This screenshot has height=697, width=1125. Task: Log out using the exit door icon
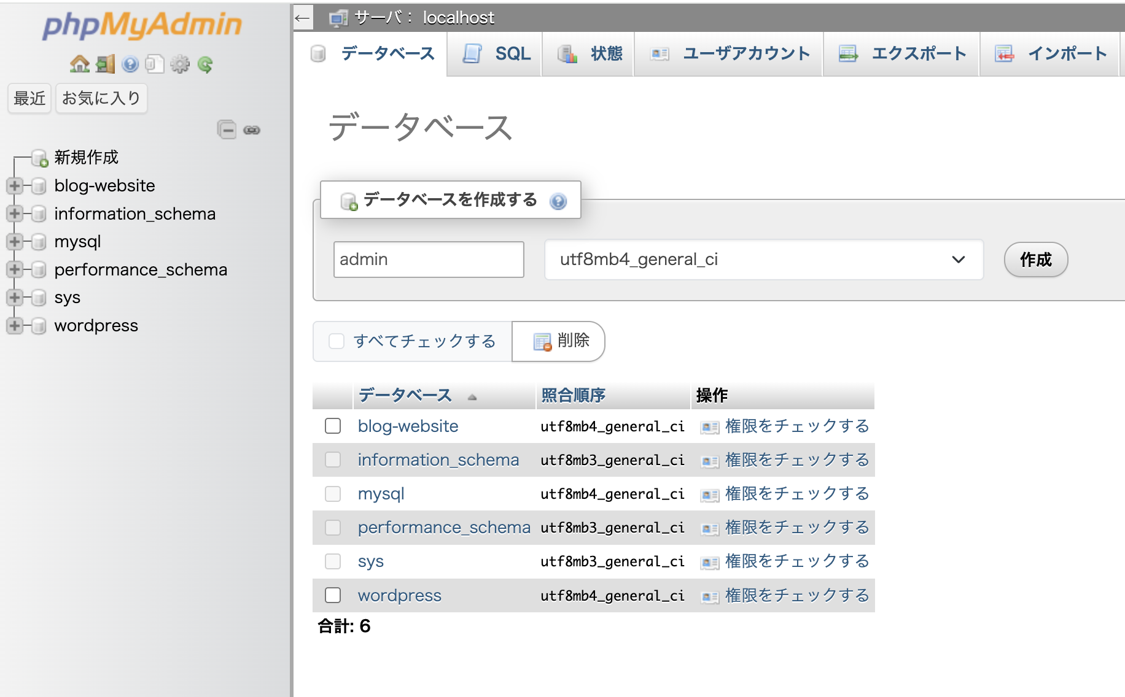[x=104, y=64]
